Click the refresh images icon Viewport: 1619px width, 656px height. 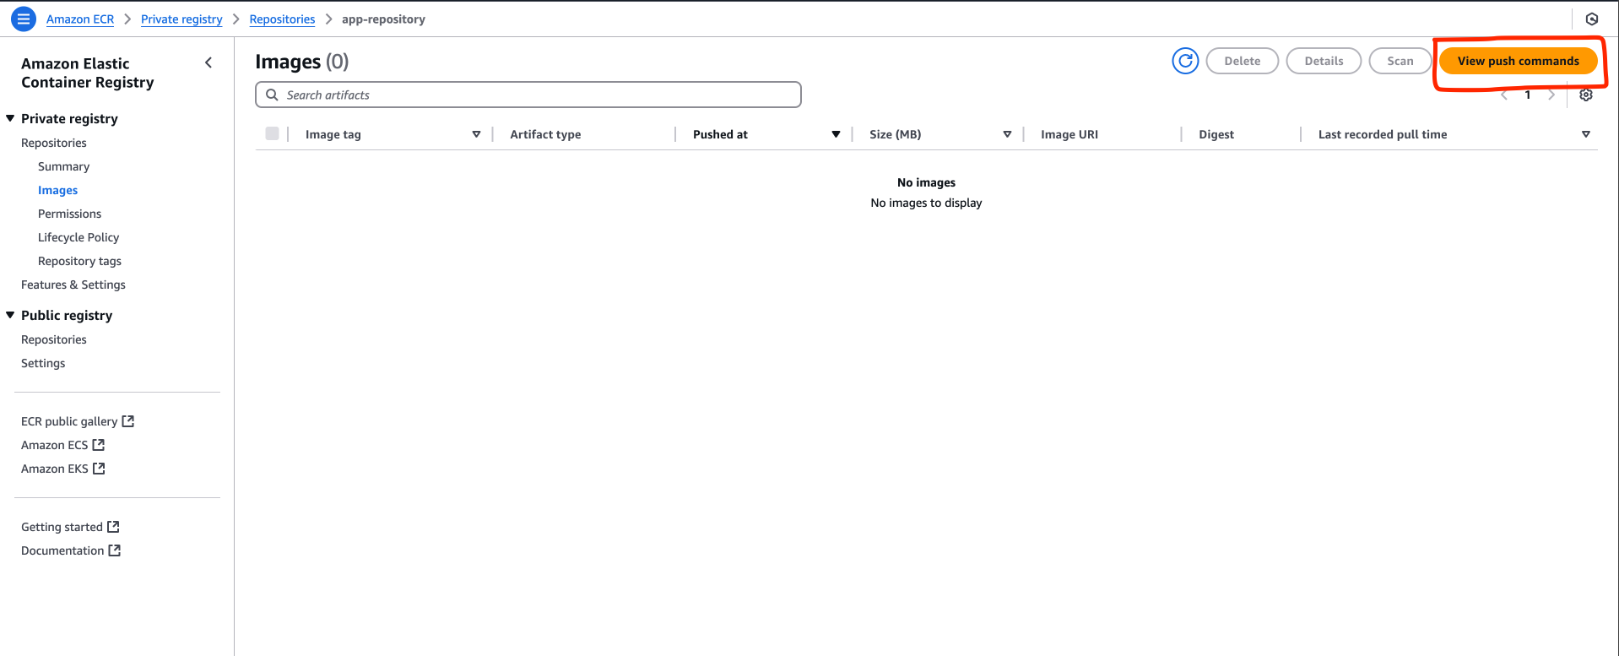click(1185, 61)
